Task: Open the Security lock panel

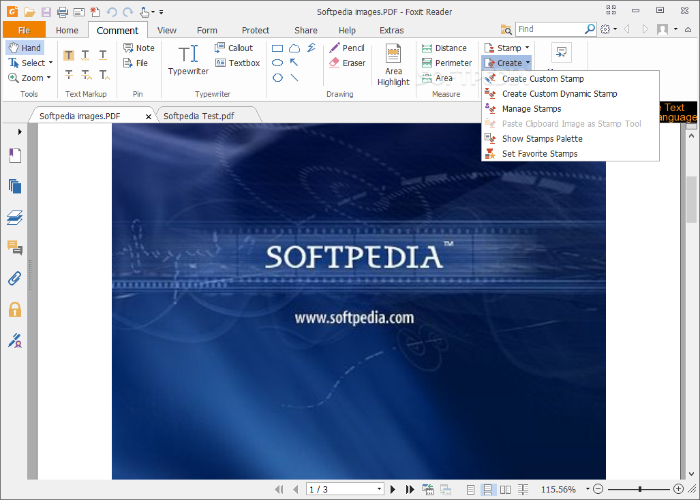Action: (15, 309)
